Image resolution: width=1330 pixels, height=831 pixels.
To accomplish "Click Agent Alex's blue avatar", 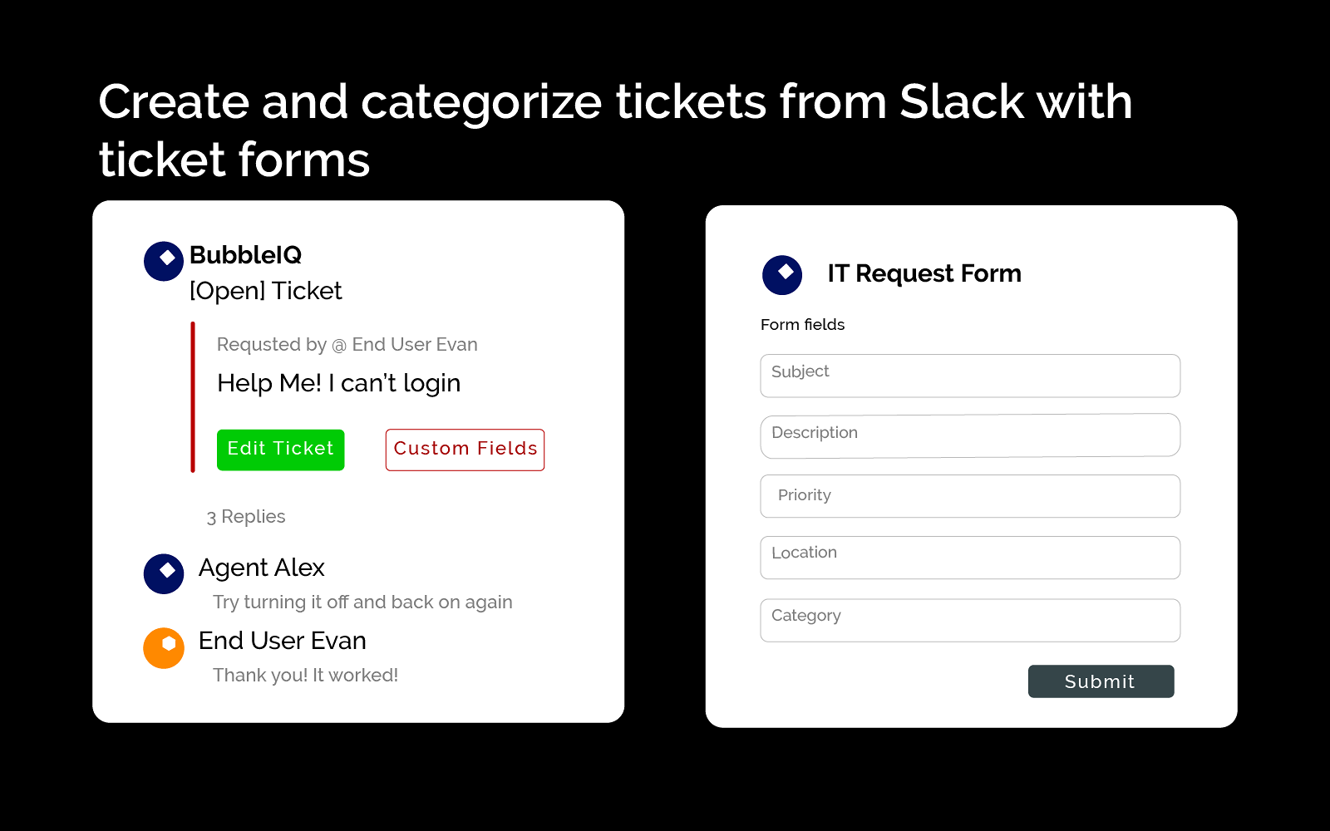I will coord(164,573).
